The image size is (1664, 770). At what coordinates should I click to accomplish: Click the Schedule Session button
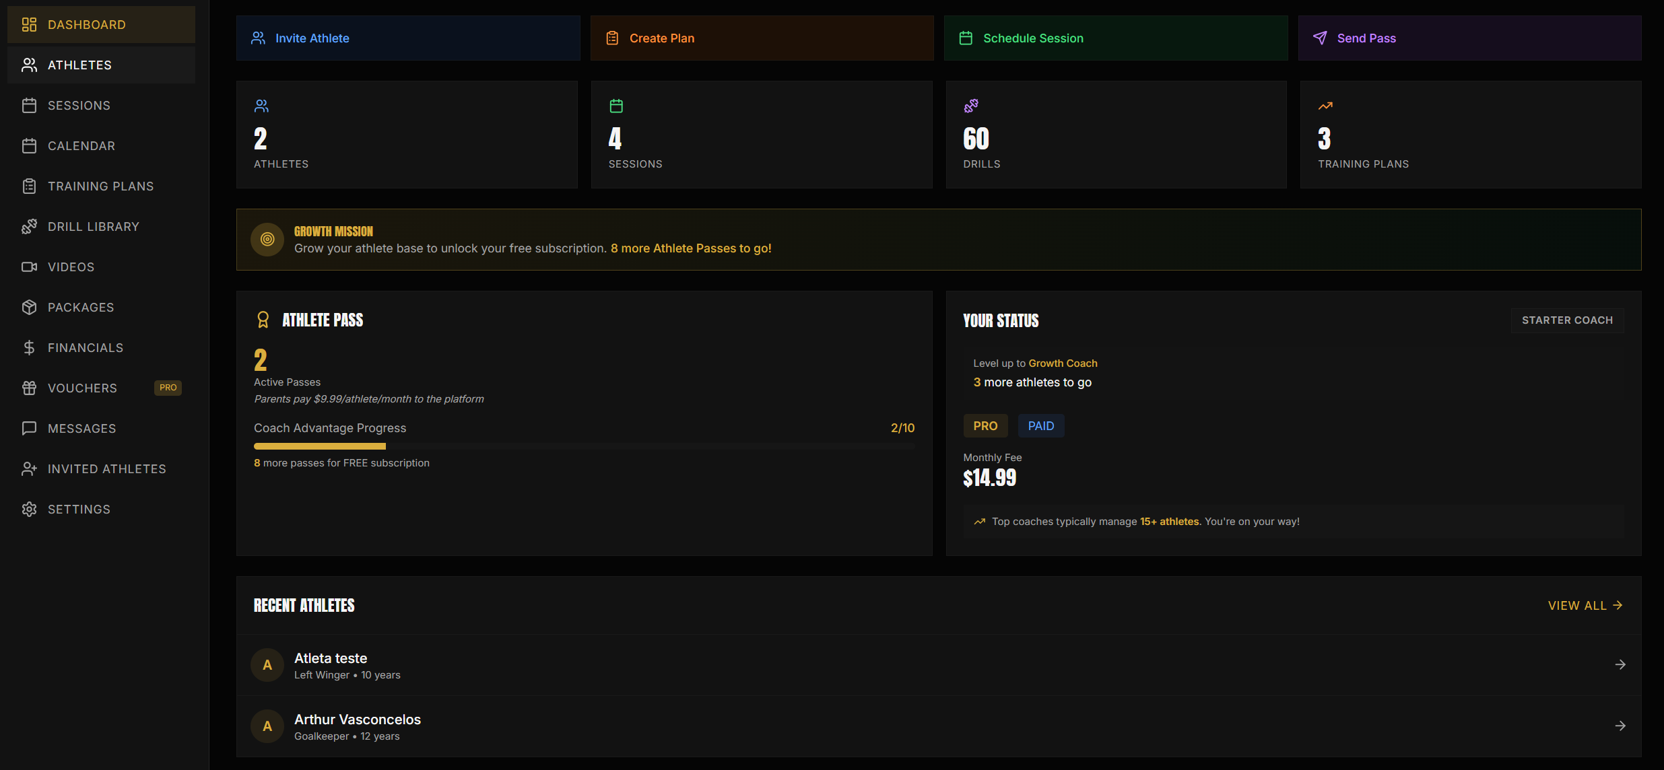[1116, 38]
